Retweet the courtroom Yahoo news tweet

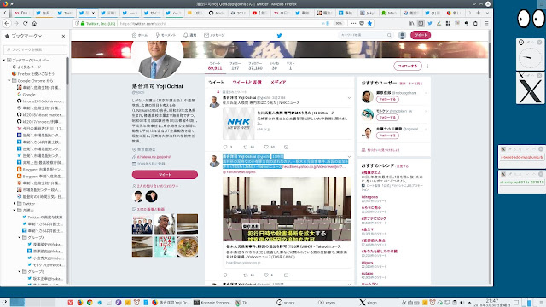[246, 275]
